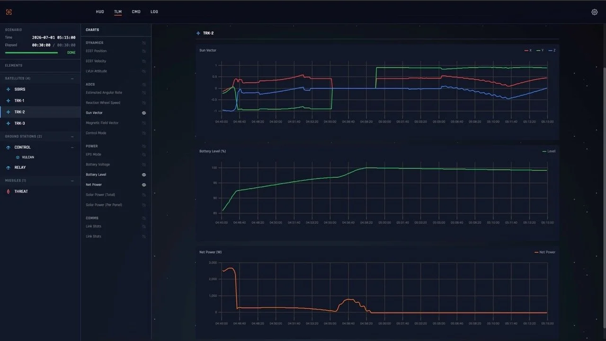Select the RELAY ground station icon
606x341 pixels.
(8, 167)
